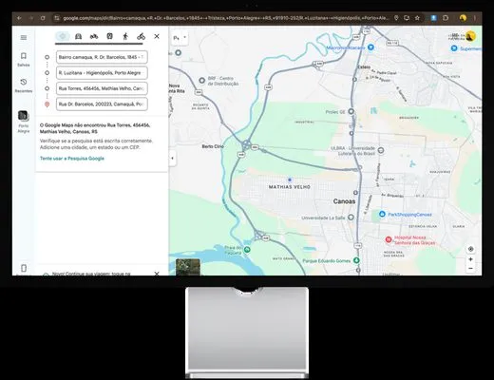Screen dimensions: 494x380
Task: Bookmark the page with star icon
Action: click(x=417, y=18)
